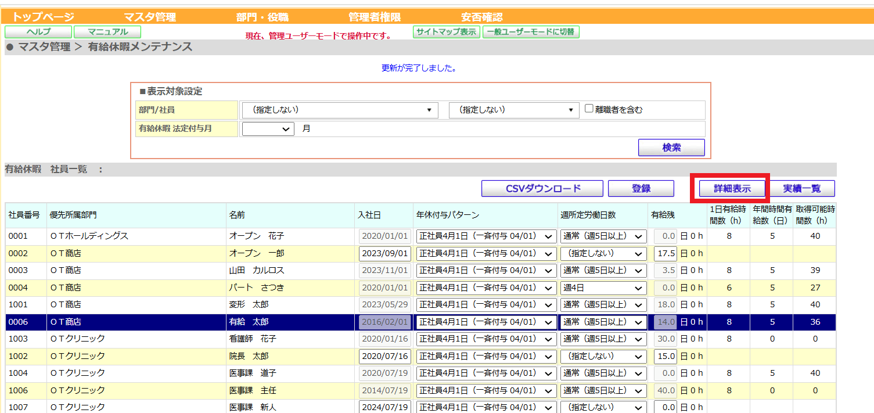Open the 法定付与月 month dropdown
Image resolution: width=874 pixels, height=413 pixels.
pyautogui.click(x=268, y=129)
